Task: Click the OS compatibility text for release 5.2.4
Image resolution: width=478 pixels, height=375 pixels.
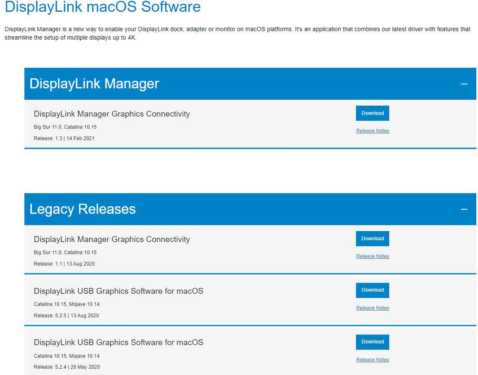Action: click(x=67, y=356)
